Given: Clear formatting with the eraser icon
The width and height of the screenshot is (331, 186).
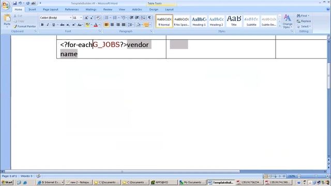Looking at the screenshot, I should (98, 18).
